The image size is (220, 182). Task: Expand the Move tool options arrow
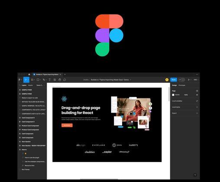click(28, 80)
